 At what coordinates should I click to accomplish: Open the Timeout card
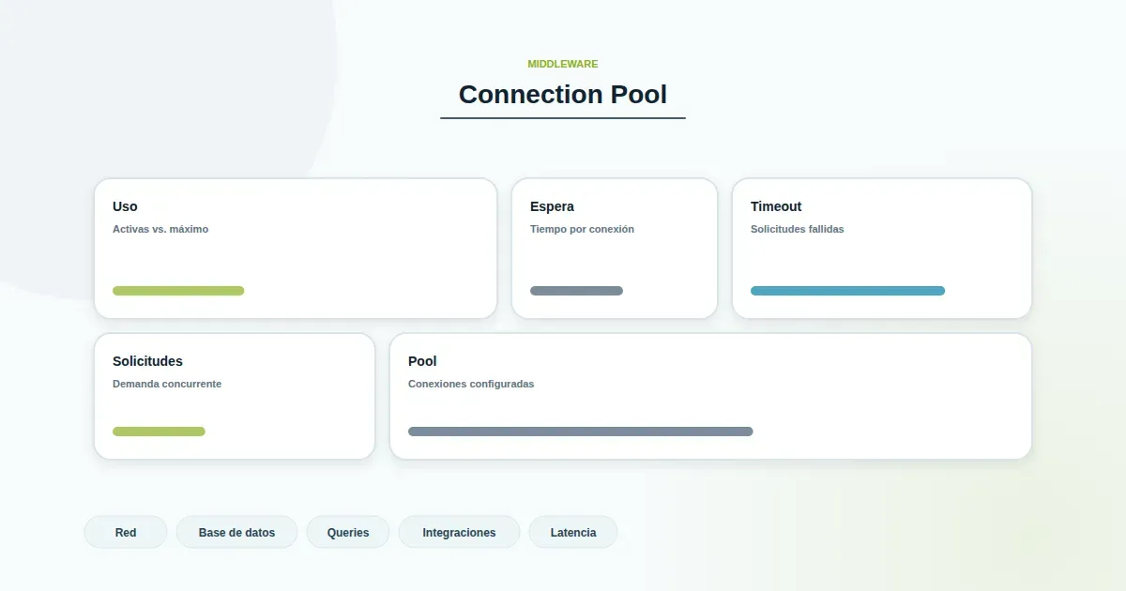[x=882, y=249]
